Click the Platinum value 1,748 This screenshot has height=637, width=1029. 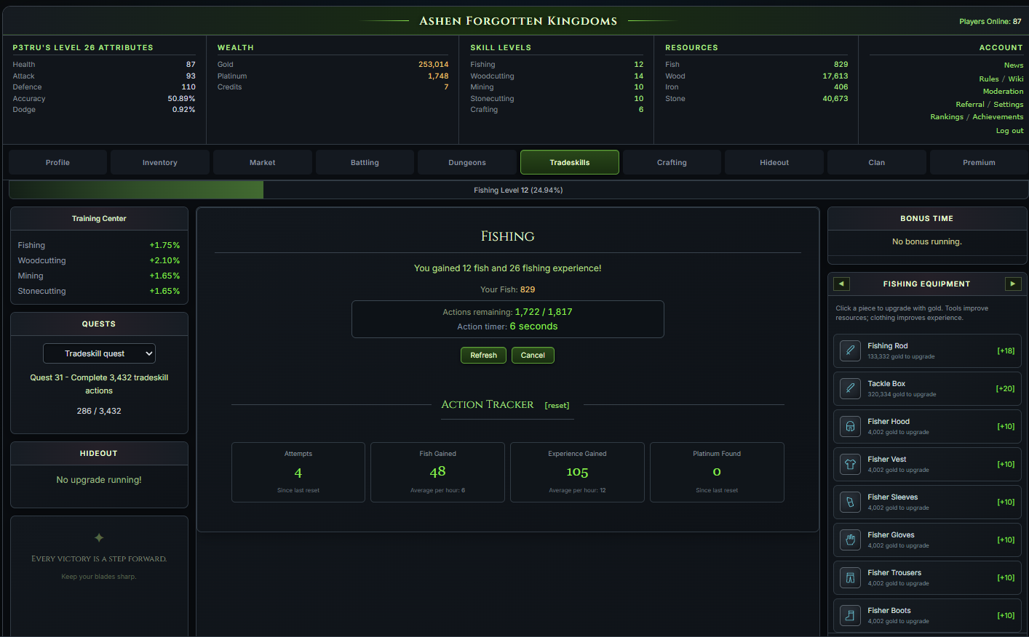coord(438,76)
